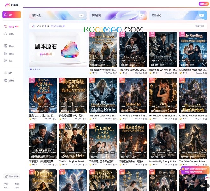The height and width of the screenshot is (191, 210).
Task: Click the 新手指引 button on the carousel
Action: tap(46, 54)
